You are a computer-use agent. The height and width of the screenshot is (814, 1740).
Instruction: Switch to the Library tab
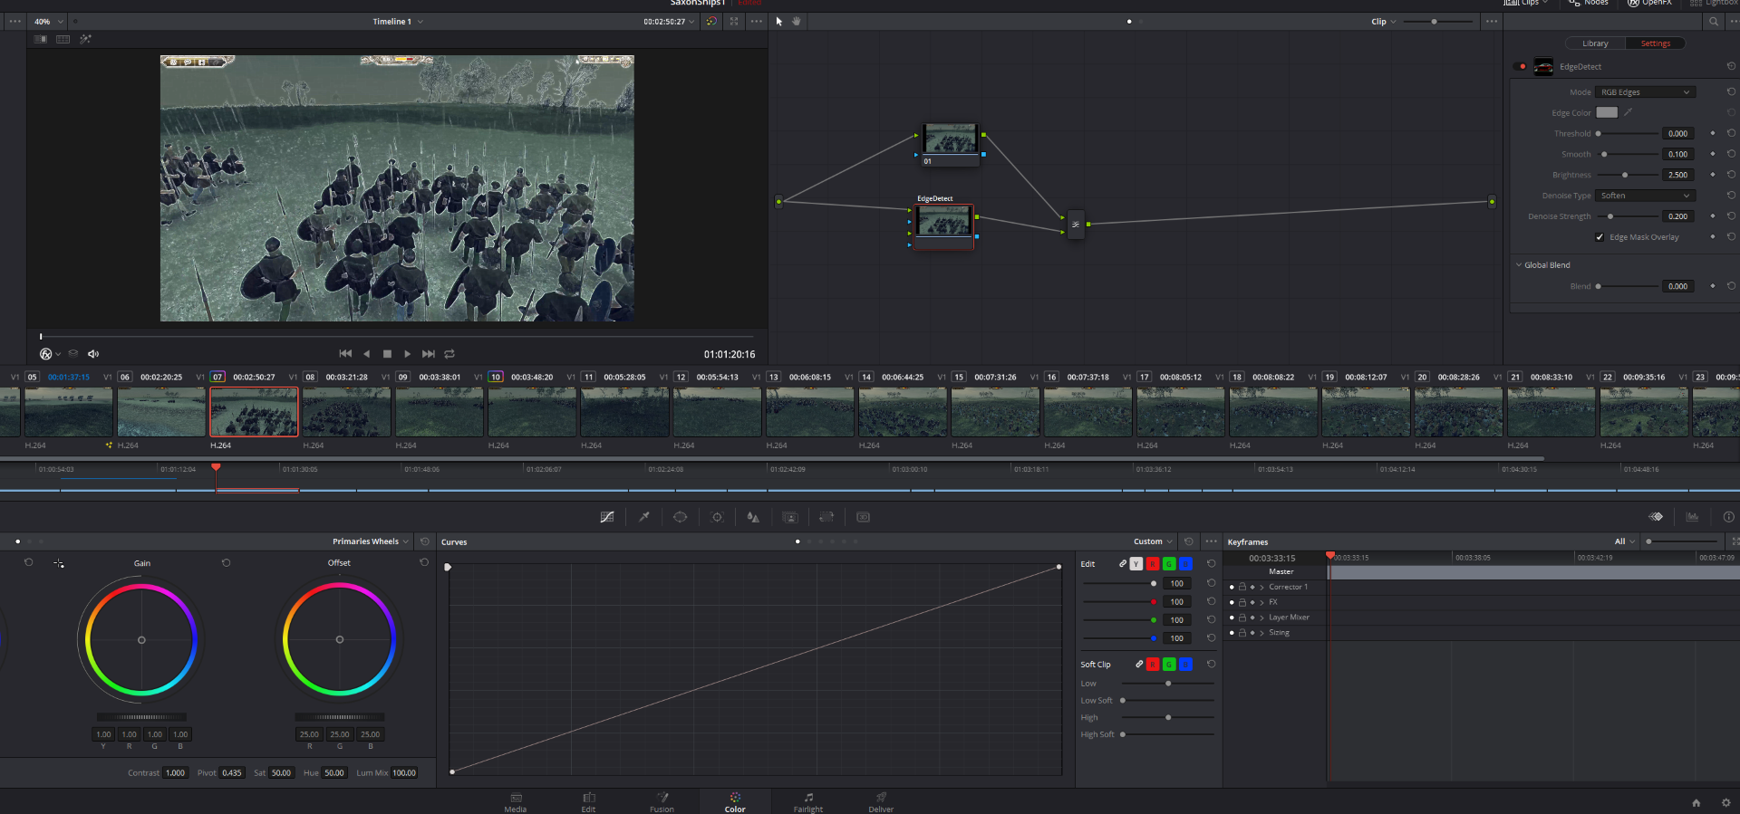point(1595,43)
